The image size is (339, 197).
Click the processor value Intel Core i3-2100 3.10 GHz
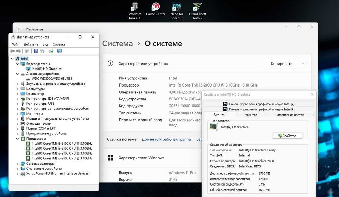(x=213, y=85)
